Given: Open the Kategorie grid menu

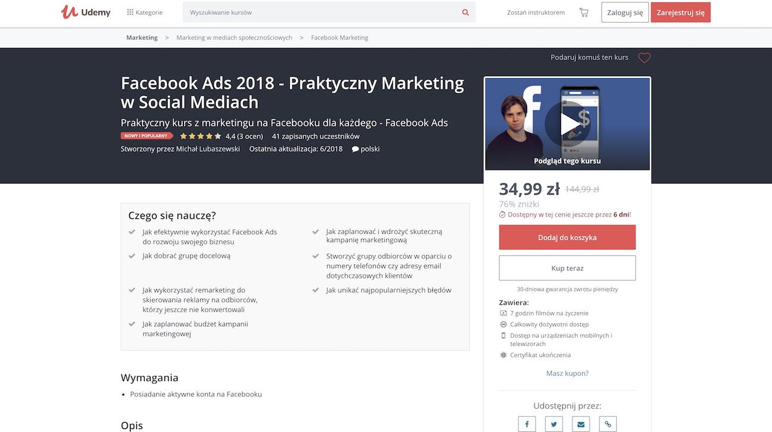Looking at the screenshot, I should coord(145,12).
